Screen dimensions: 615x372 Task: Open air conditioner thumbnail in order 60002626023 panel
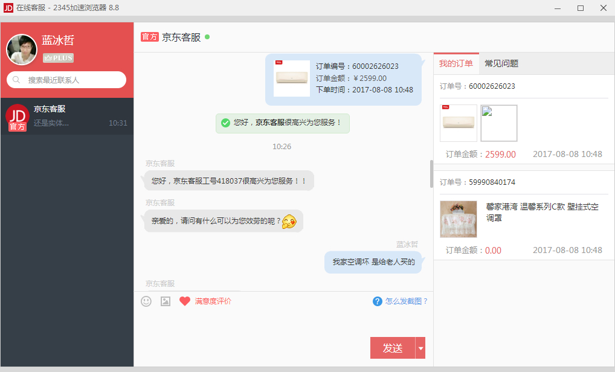(458, 123)
